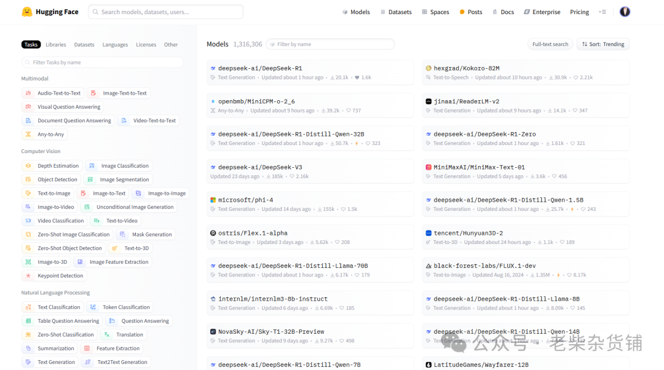Focus the main search models field
Image resolution: width=664 pixels, height=370 pixels.
tap(165, 12)
